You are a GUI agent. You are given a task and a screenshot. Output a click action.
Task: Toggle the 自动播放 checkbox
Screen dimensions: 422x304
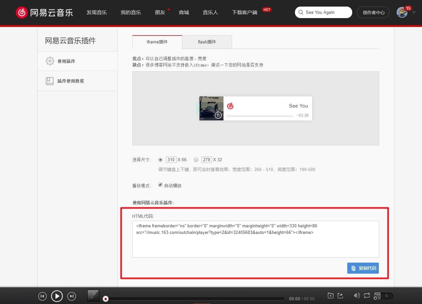coord(160,185)
